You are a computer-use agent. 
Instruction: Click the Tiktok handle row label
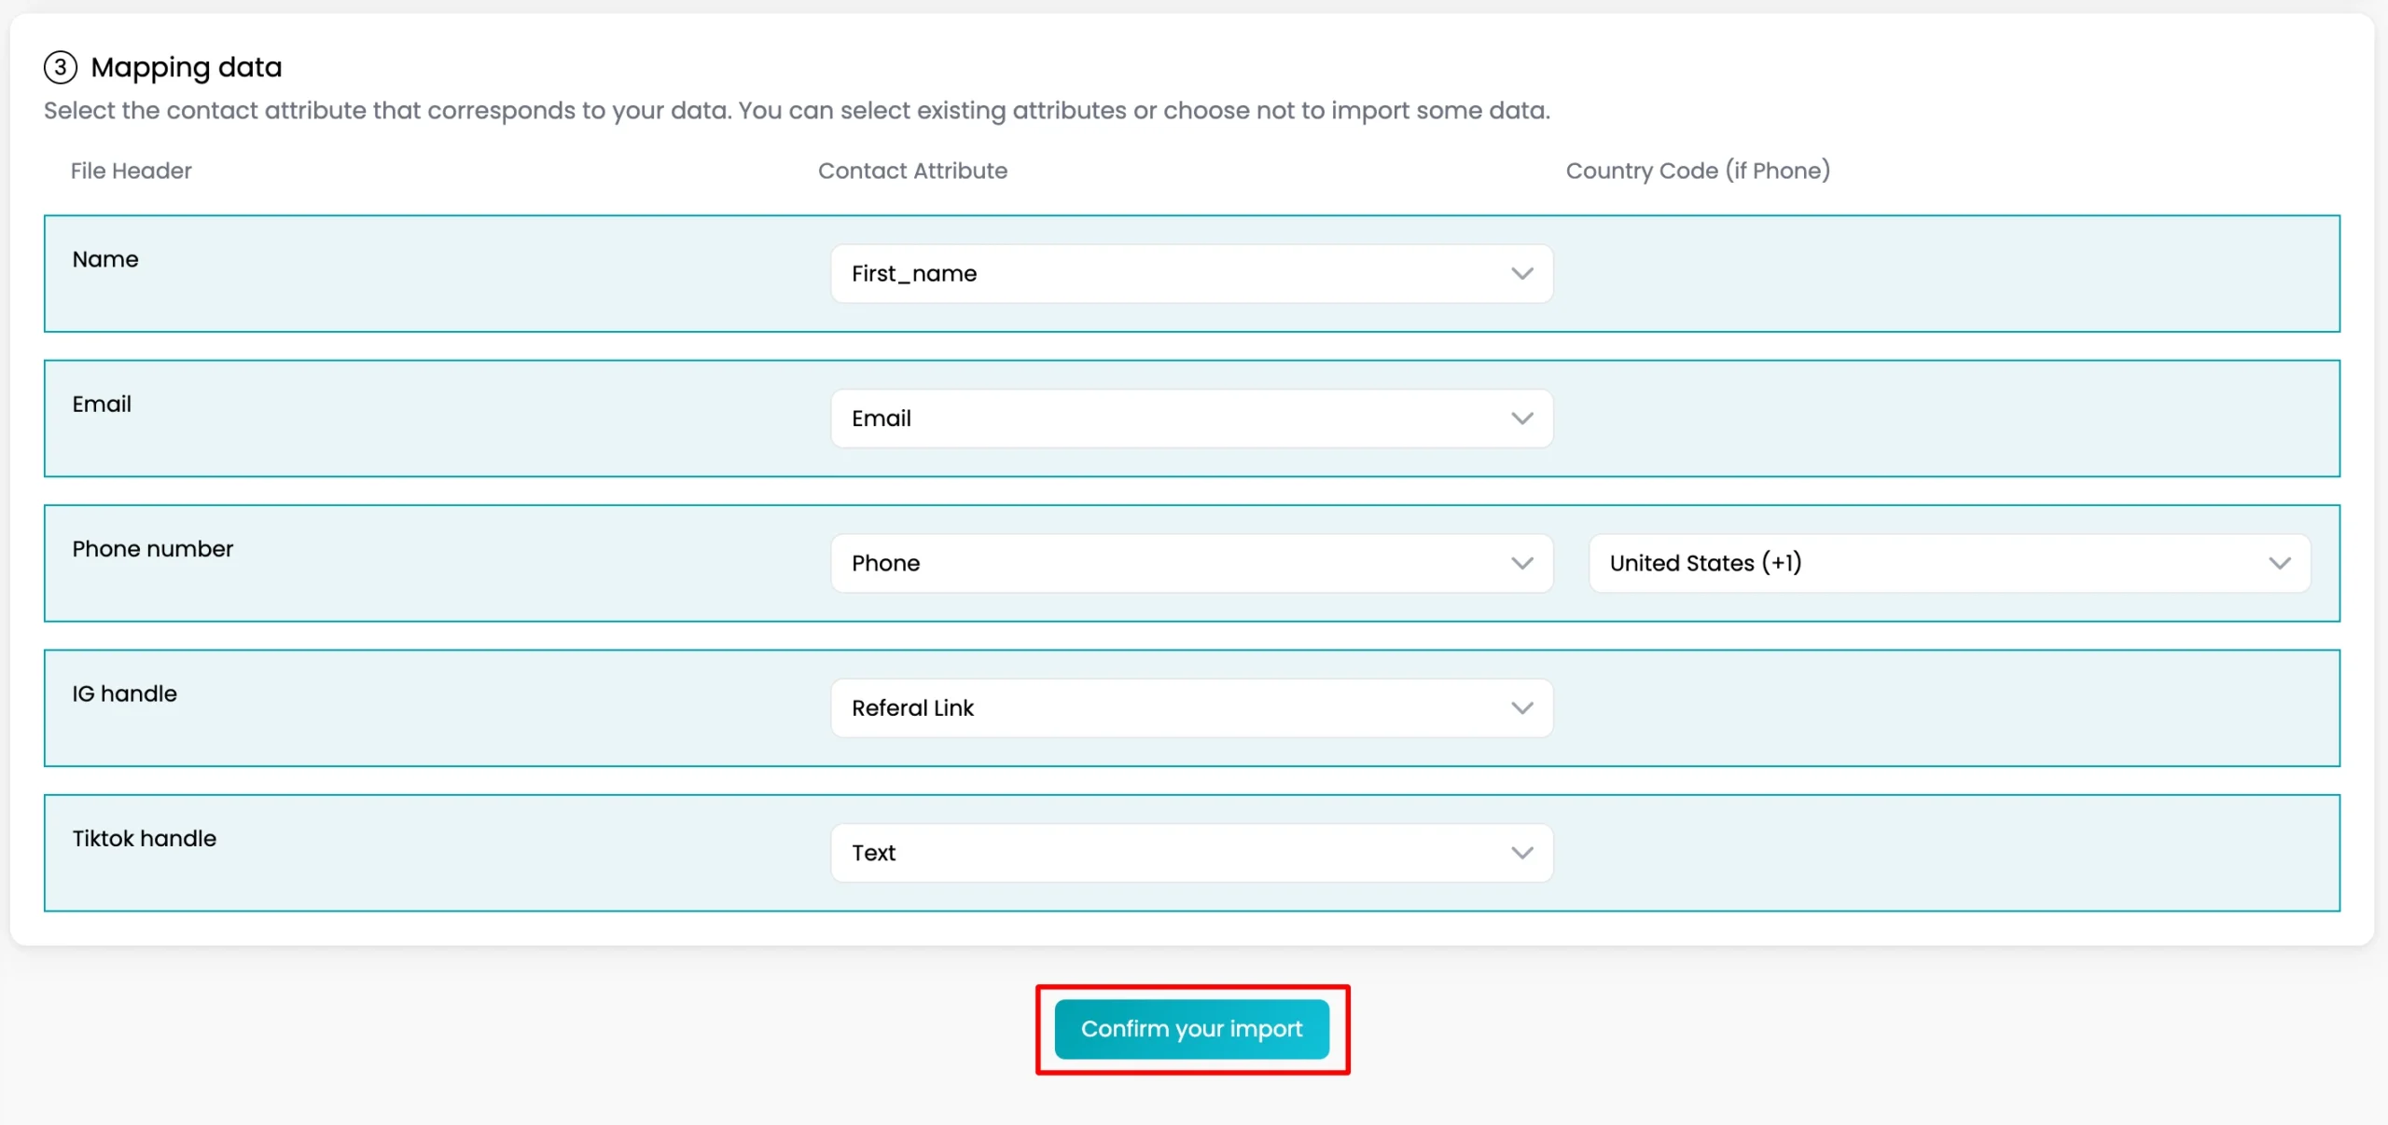click(144, 838)
